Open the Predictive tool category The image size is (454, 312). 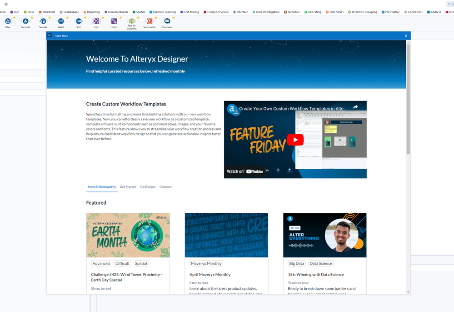click(x=292, y=12)
